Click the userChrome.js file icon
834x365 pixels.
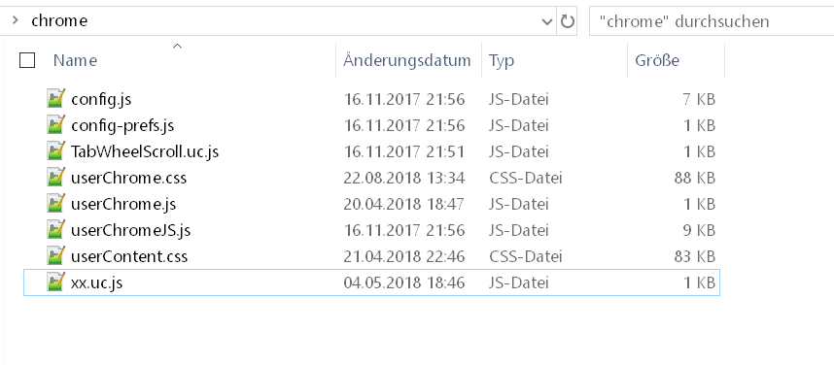pos(55,204)
